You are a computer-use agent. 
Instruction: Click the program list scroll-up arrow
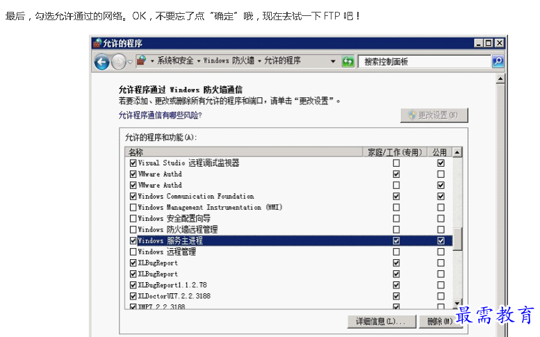[x=457, y=152]
